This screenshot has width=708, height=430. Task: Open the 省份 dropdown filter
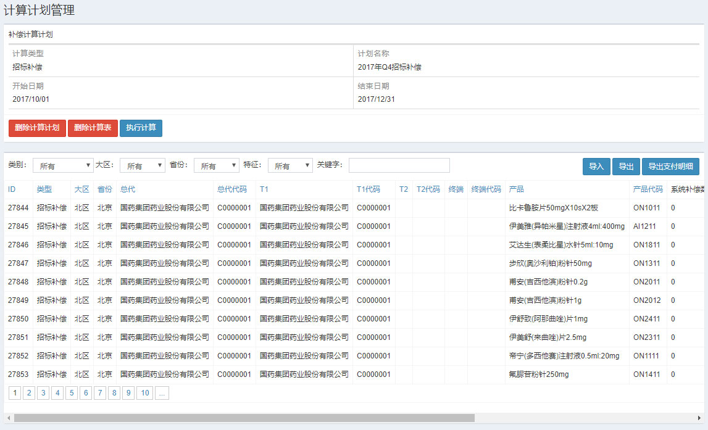tap(217, 166)
